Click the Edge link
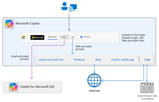Viewport: 159px width, 102px height. [147, 60]
